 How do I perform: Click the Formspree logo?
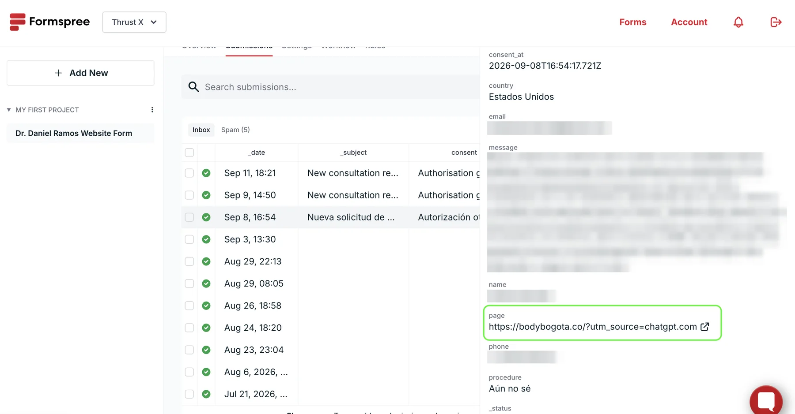(x=49, y=22)
